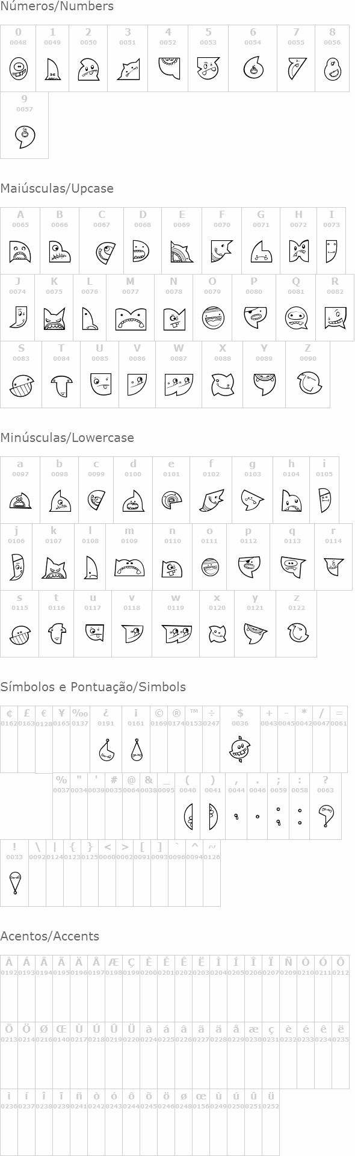This screenshot has height=1156, width=355.
Task: Click the Acentos/Accents heading
Action: tap(49, 936)
